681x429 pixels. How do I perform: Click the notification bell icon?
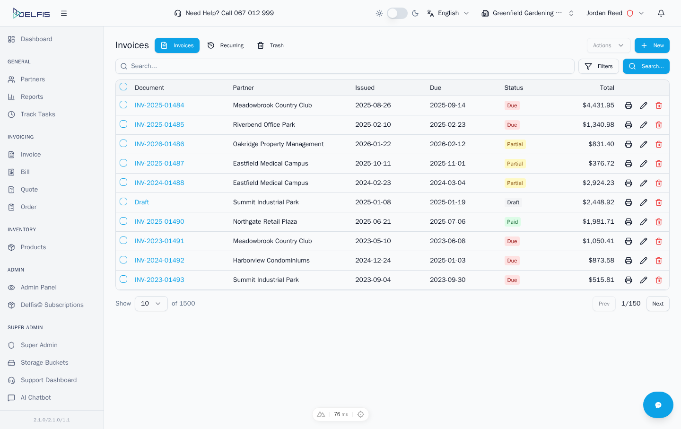tap(661, 13)
